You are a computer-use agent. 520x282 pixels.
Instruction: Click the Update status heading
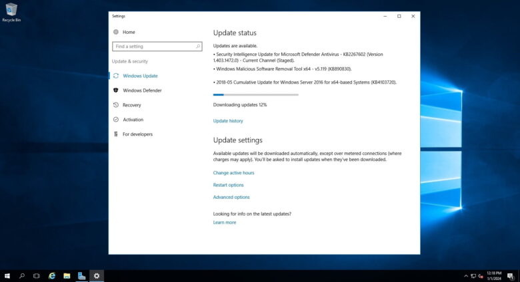coord(235,33)
